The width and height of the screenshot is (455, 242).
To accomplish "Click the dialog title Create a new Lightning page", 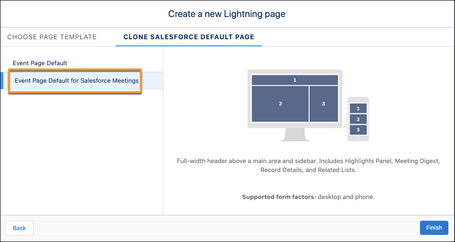I will click(227, 14).
